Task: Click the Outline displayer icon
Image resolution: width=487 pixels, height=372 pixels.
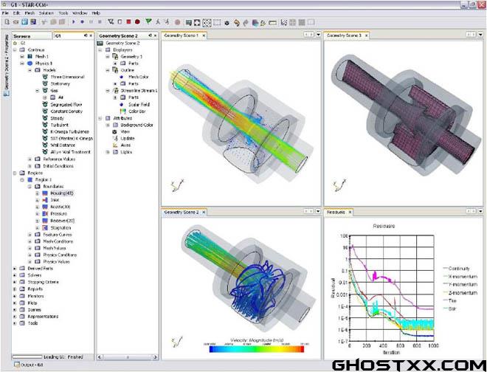Action: point(116,70)
